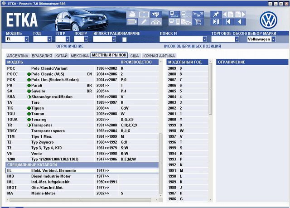The height and width of the screenshot is (208, 290).
Task: Click down arrow of model year scrollbar
Action: coord(210,200)
